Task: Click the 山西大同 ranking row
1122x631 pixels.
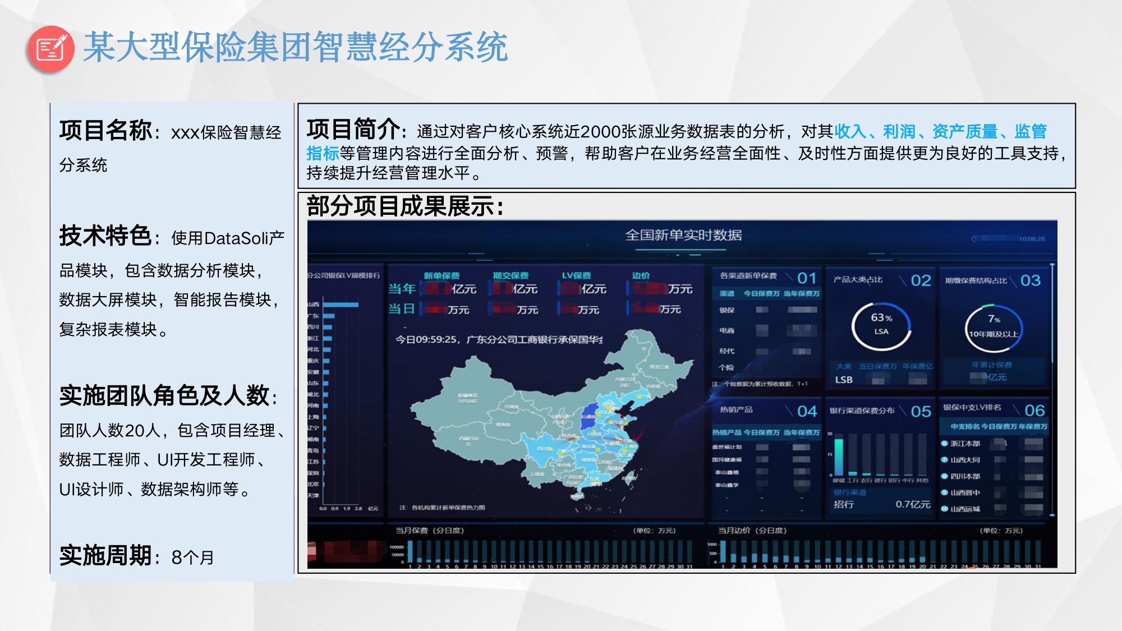Action: (x=965, y=460)
